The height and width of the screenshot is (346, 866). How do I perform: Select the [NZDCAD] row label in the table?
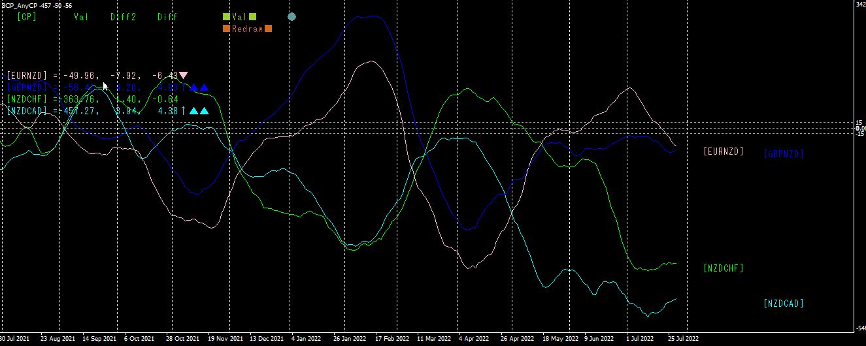(x=27, y=111)
